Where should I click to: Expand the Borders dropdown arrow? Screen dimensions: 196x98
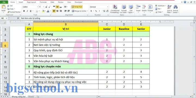point(39,11)
